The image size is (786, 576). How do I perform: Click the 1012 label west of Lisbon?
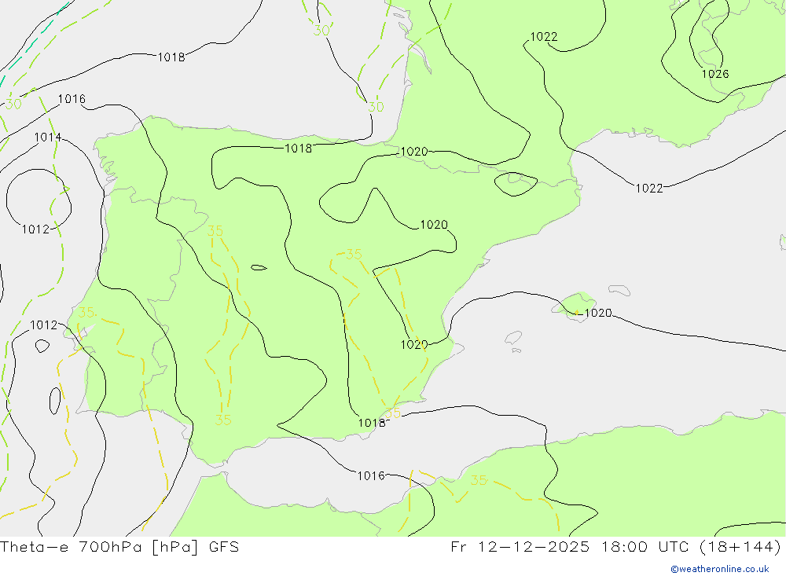tap(43, 325)
